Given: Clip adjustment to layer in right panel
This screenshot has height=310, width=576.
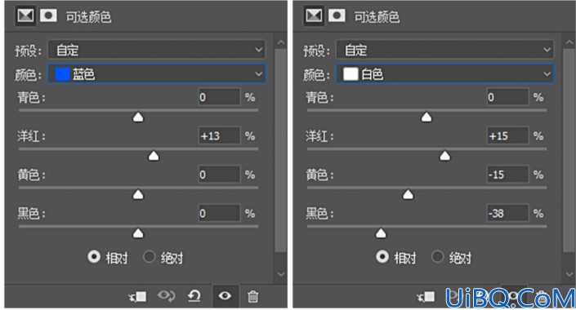Looking at the screenshot, I should pyautogui.click(x=426, y=296).
